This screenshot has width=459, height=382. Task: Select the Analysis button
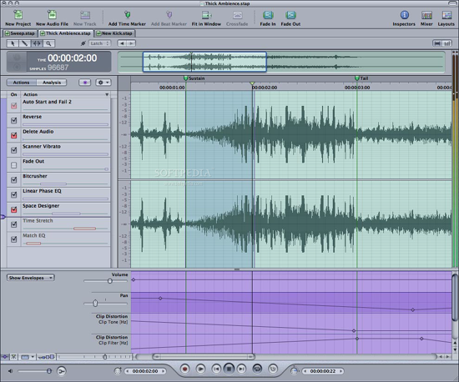pos(52,83)
